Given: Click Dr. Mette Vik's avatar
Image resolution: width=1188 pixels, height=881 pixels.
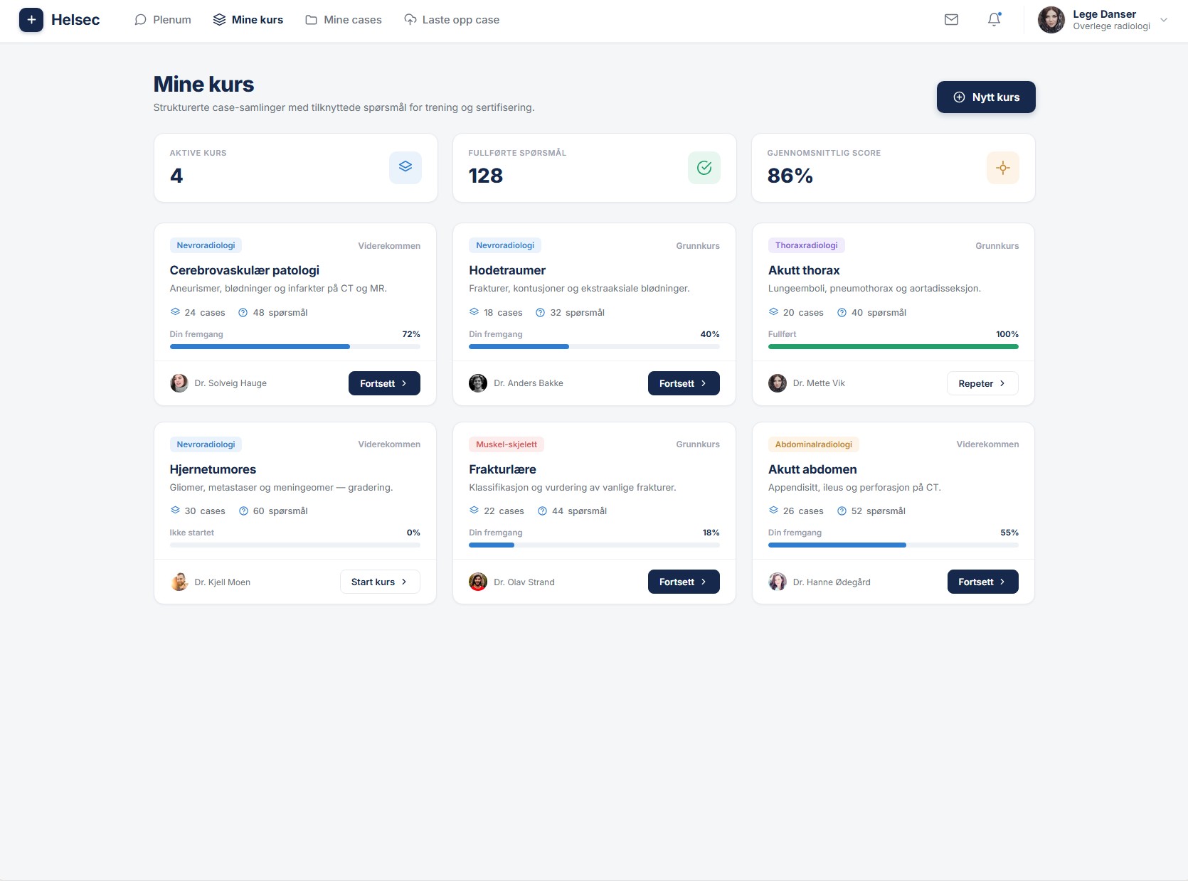Looking at the screenshot, I should point(778,383).
